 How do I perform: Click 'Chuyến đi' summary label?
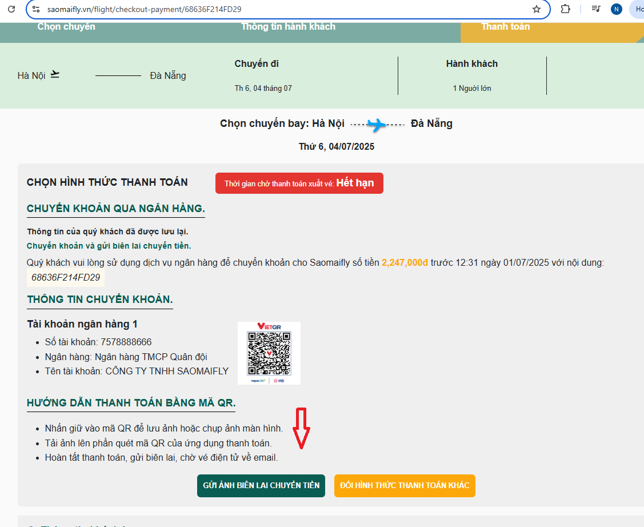click(257, 64)
